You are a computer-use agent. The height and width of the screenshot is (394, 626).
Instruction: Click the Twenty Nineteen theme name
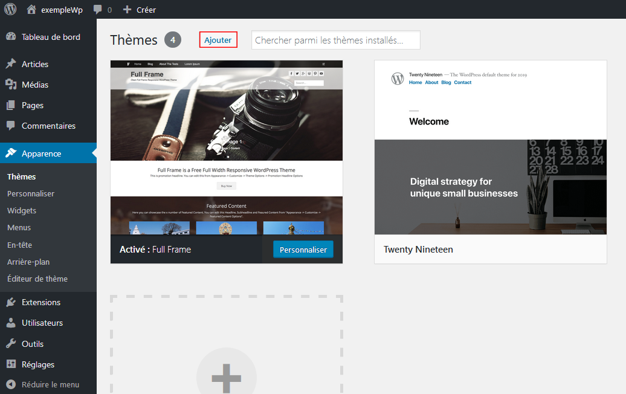pyautogui.click(x=418, y=250)
